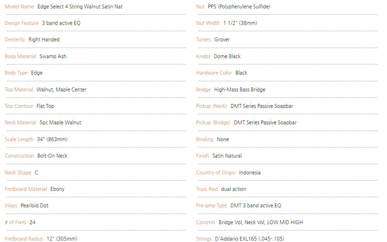
Task: Select the 'Edge Select 4 String Walnut Satin Nat' text
Action: click(80, 7)
